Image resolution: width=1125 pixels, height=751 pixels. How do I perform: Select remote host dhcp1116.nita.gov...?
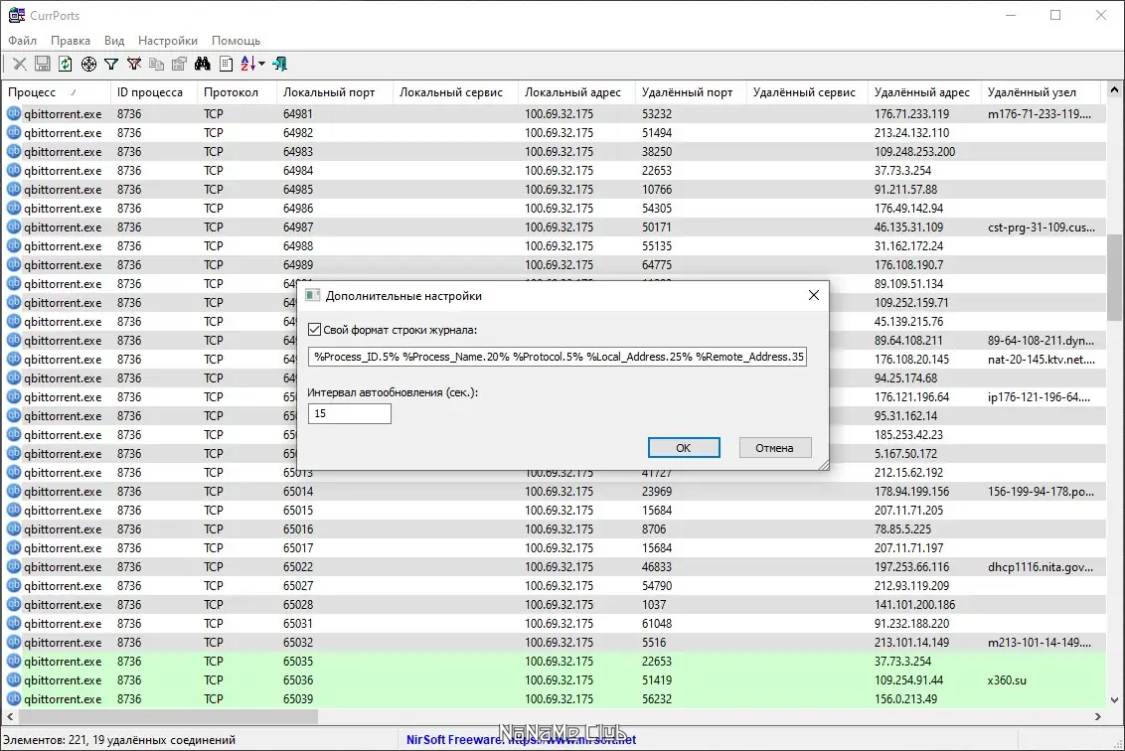[x=1041, y=566]
